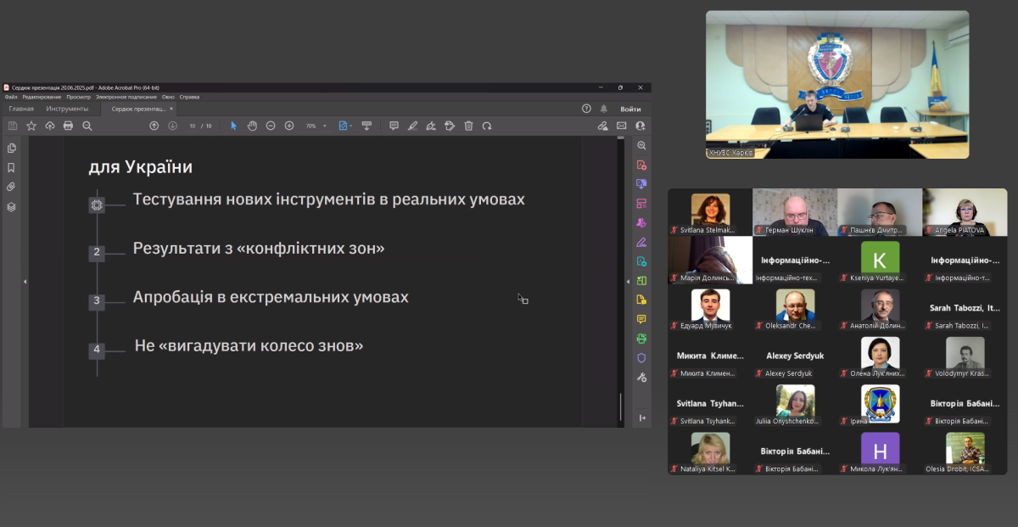Click the print document icon
Screen dimensions: 1018x527
click(68, 126)
